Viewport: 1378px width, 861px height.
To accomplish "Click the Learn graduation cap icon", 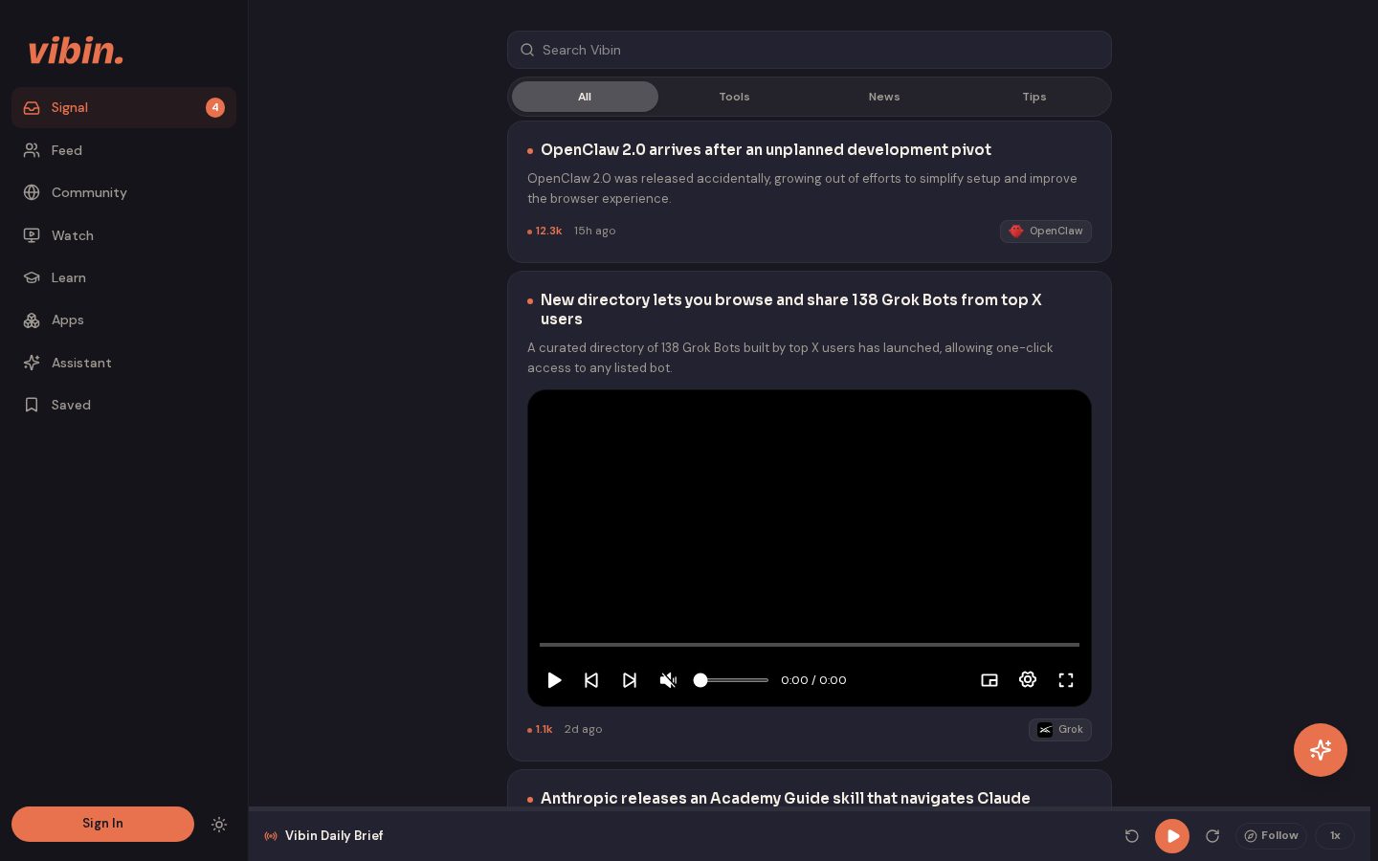I will click(32, 277).
